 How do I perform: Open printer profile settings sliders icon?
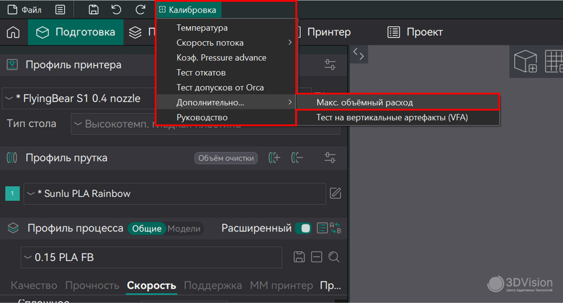(330, 65)
